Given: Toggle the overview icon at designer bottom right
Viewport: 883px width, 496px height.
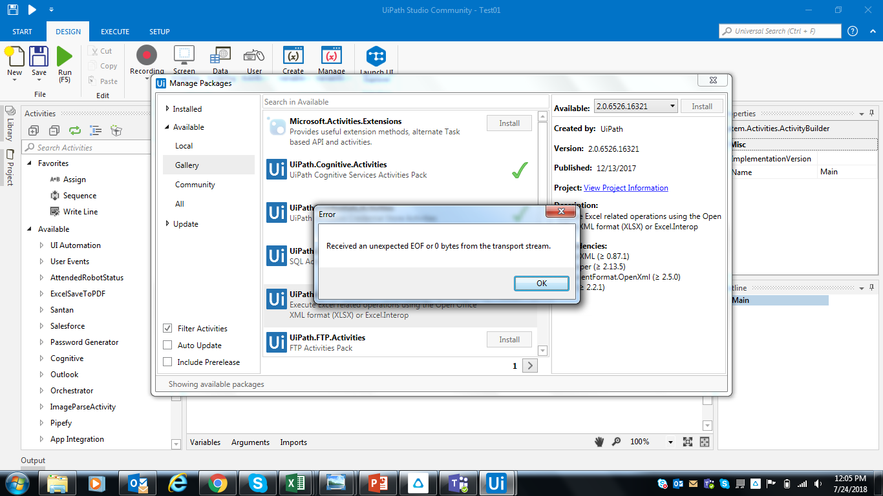Looking at the screenshot, I should (705, 442).
